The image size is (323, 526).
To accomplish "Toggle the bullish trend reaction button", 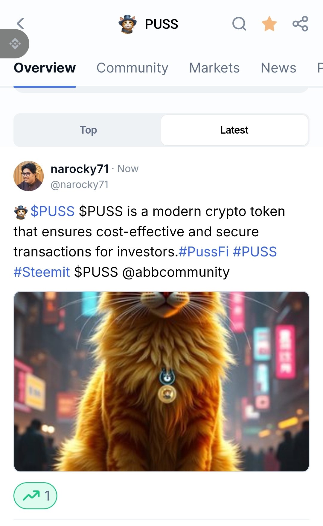I will point(35,496).
